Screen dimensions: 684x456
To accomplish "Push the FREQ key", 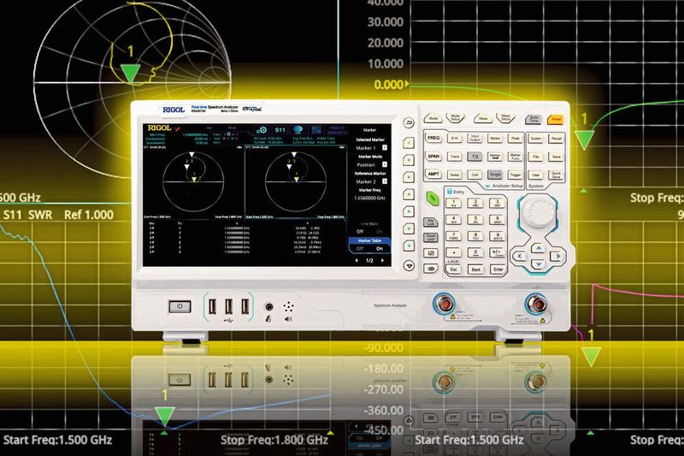I will 433,138.
